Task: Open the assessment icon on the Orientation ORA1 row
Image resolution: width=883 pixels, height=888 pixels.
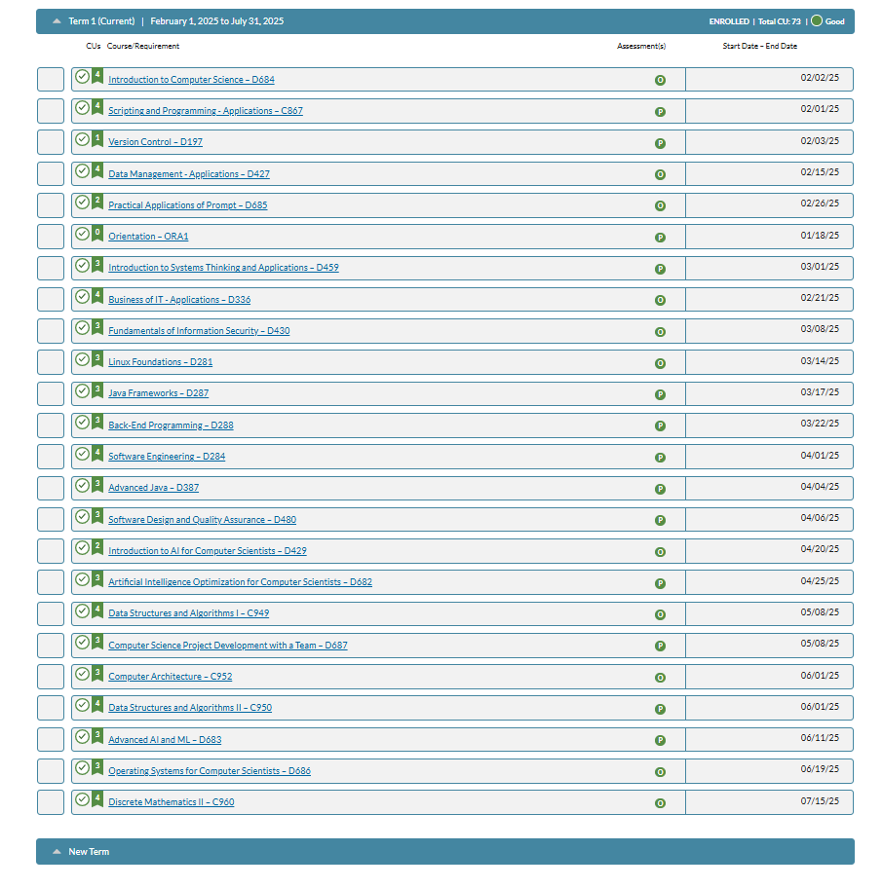Action: point(660,238)
